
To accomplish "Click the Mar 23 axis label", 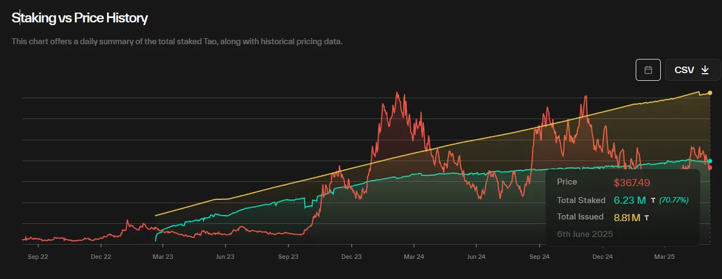I will point(162,256).
